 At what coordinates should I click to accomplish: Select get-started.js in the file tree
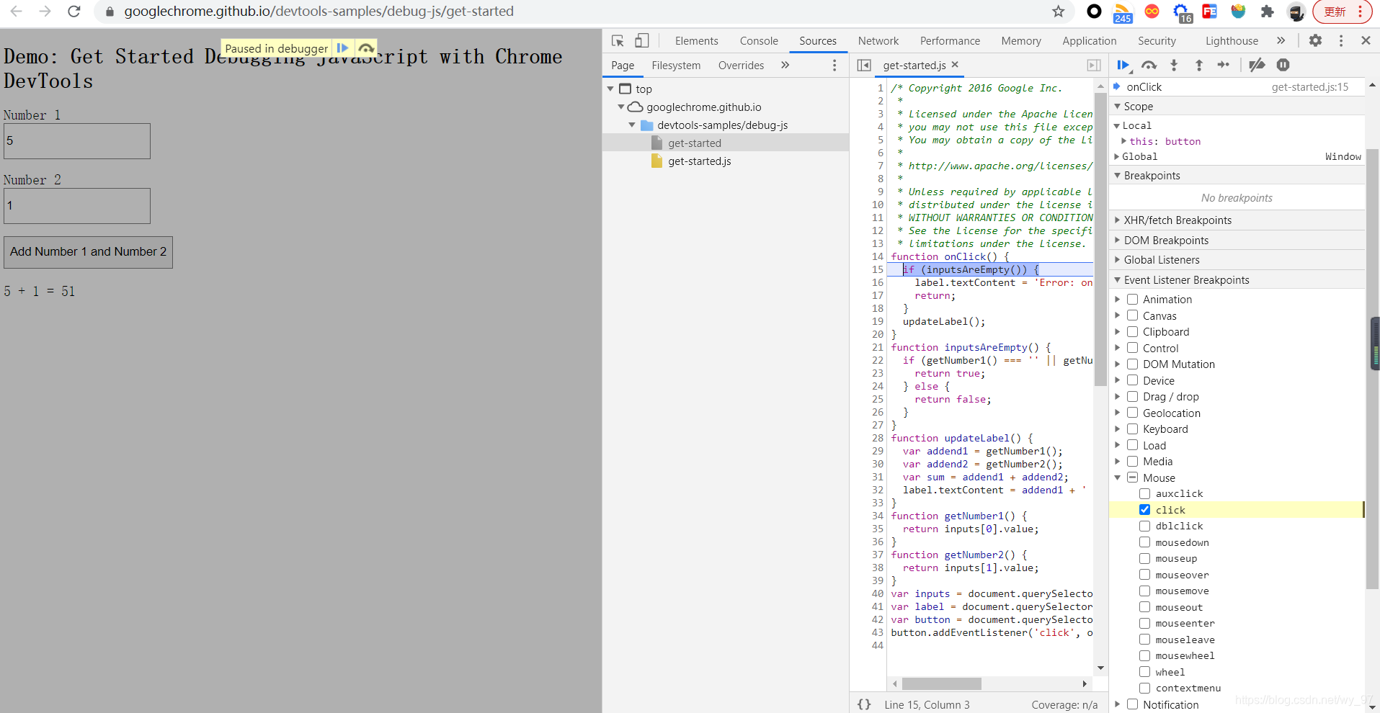(x=699, y=161)
